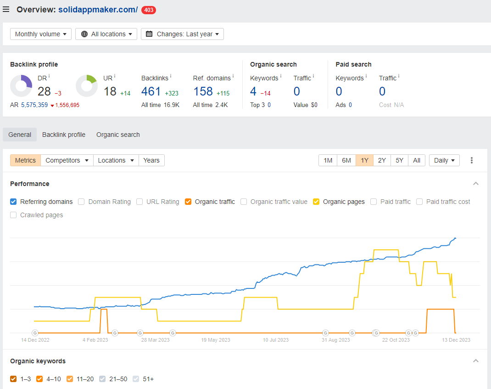This screenshot has height=389, width=491.
Task: Set chart range to 1Y
Action: 364,160
